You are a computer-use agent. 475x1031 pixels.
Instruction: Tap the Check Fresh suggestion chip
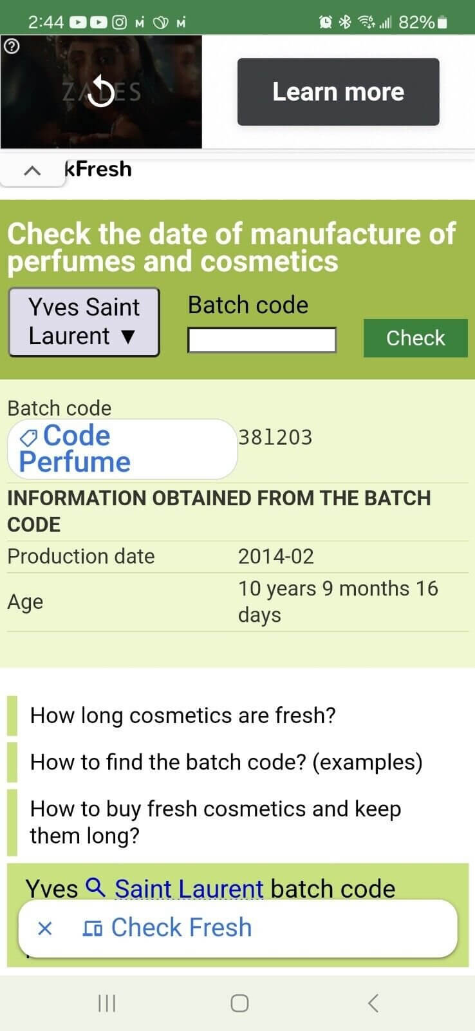click(237, 928)
